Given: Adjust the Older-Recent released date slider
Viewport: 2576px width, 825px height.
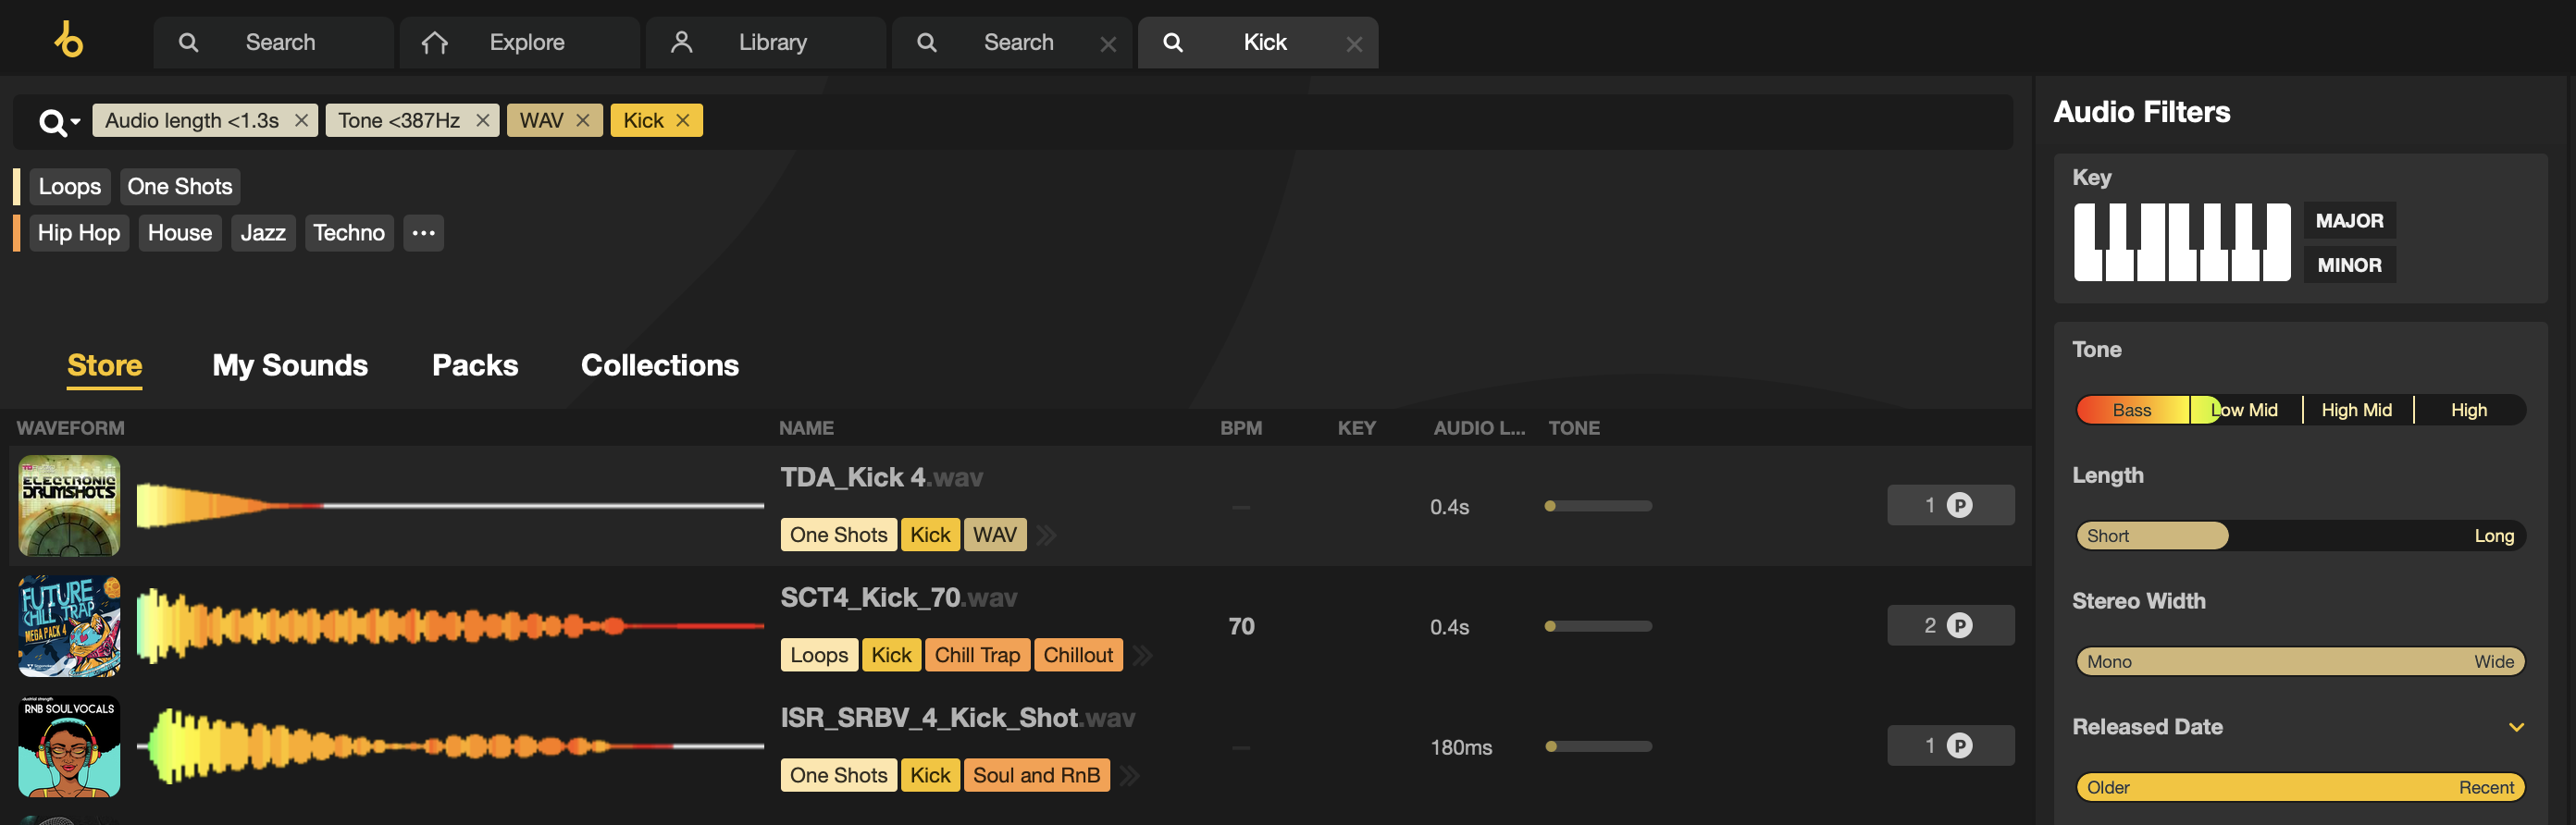Looking at the screenshot, I should point(2301,788).
